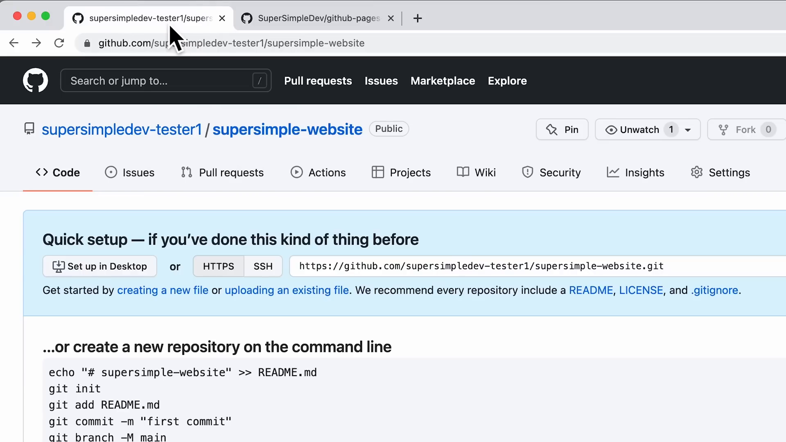Click the Fork icon
The height and width of the screenshot is (442, 786).
[x=723, y=130]
